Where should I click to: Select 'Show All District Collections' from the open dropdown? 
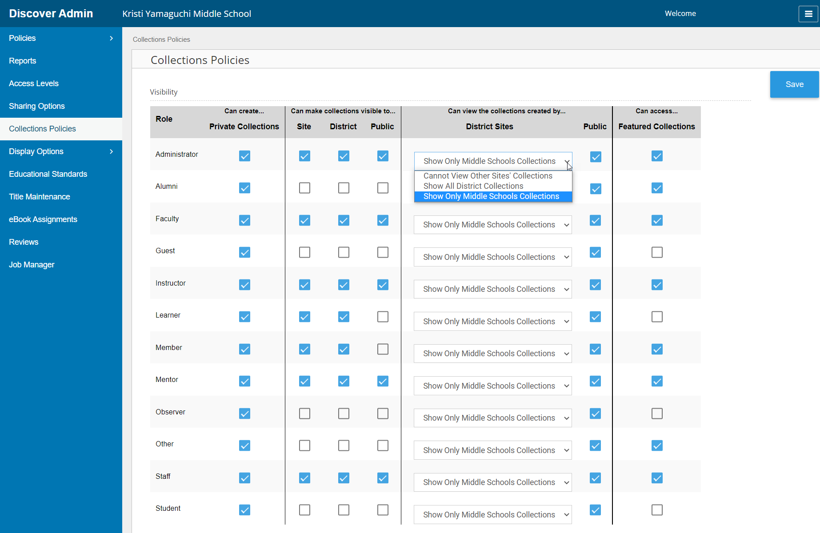pyautogui.click(x=473, y=186)
